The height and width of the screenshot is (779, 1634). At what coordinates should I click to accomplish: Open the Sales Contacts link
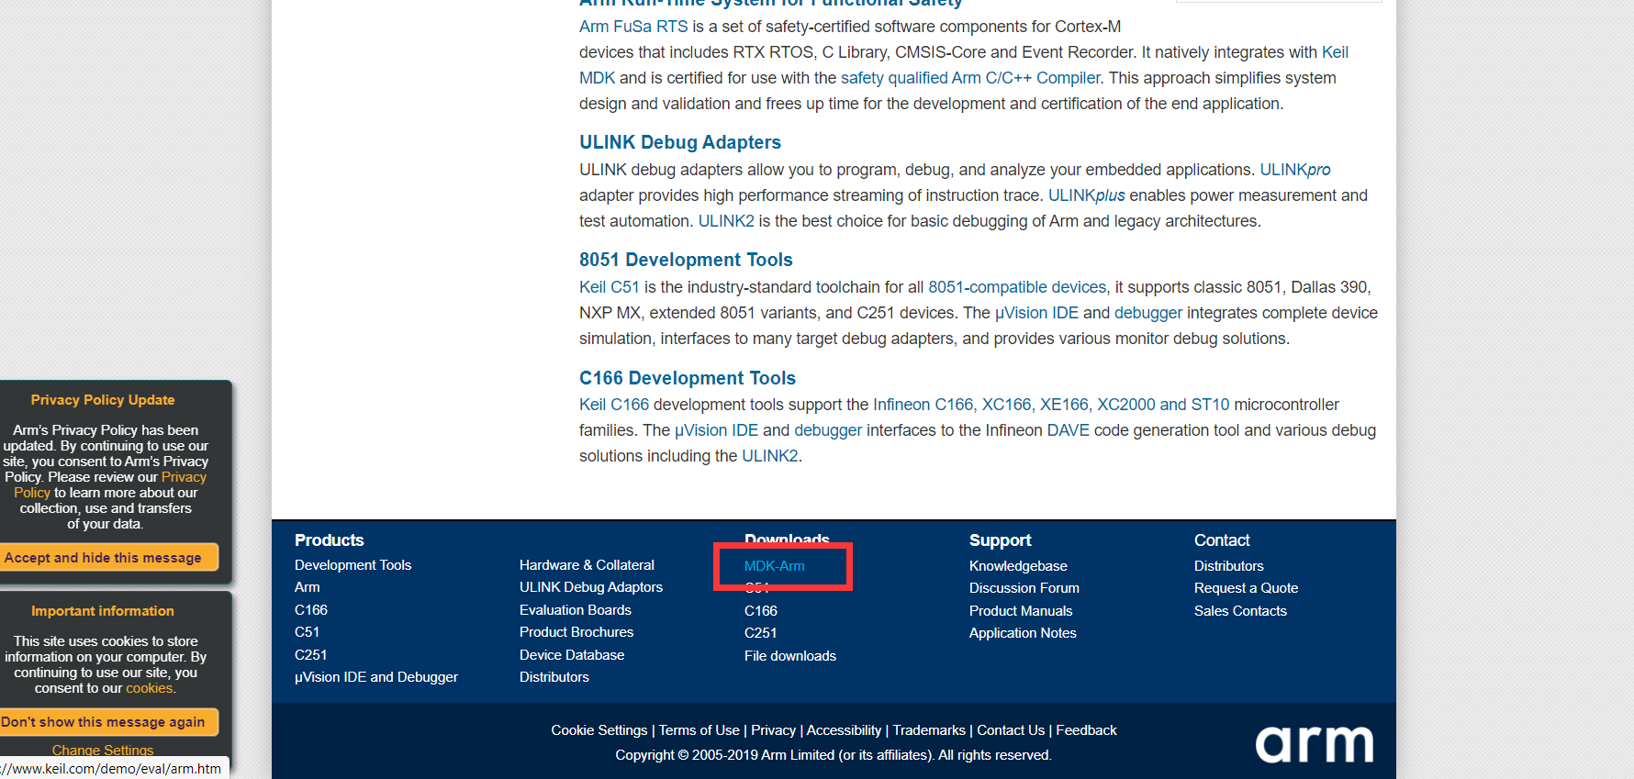[x=1240, y=611]
